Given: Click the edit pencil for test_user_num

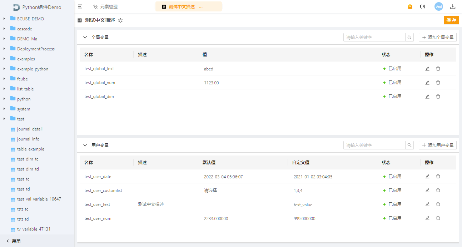Looking at the screenshot, I should 427,218.
